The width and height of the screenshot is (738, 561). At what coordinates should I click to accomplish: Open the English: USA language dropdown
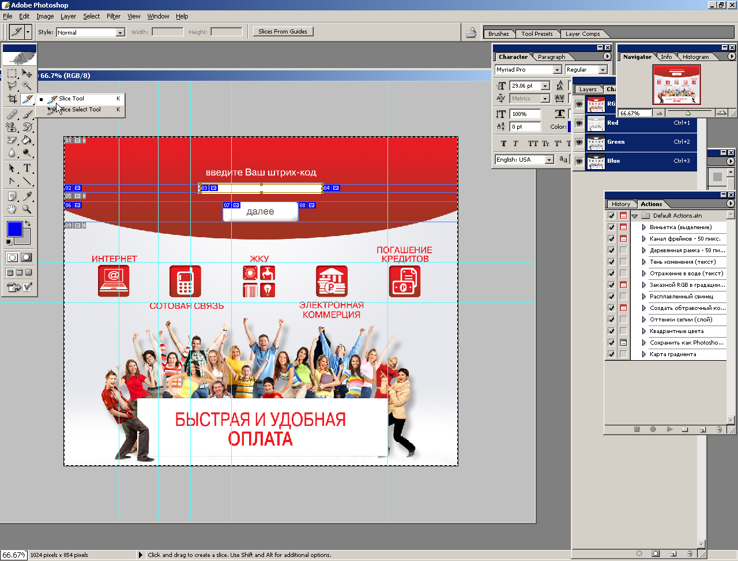tap(549, 160)
